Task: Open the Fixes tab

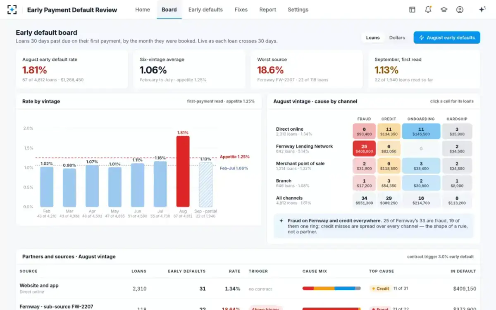Action: coord(241,10)
